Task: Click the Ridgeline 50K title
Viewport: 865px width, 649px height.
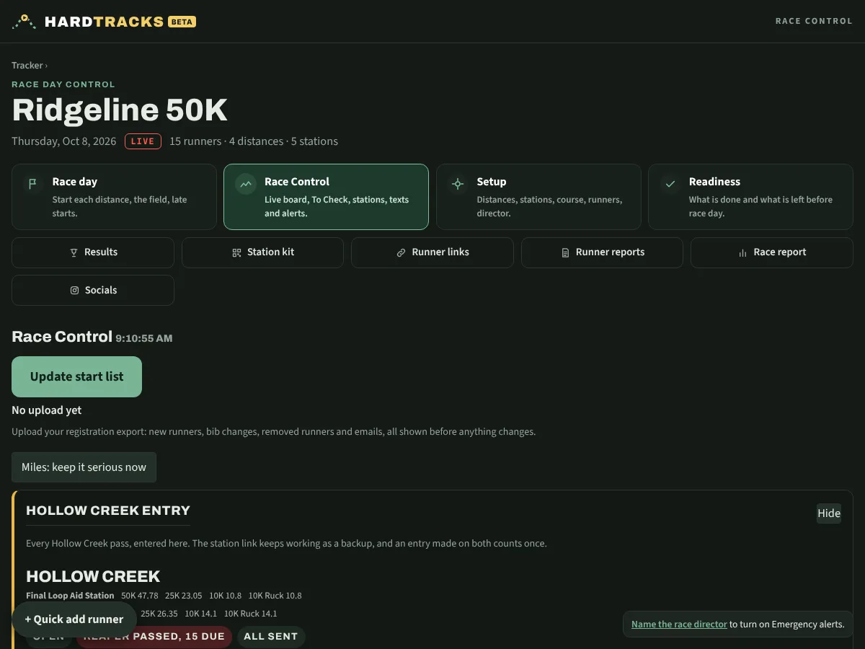Action: pos(120,110)
